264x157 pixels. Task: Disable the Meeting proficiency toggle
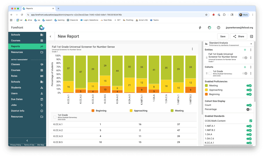click(249, 85)
